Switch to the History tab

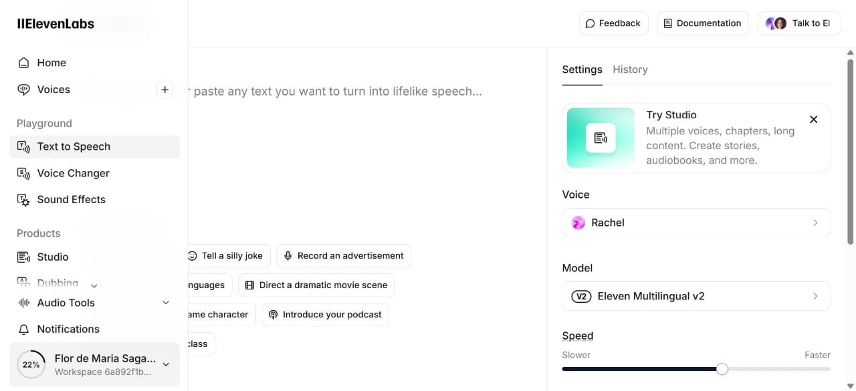click(630, 70)
